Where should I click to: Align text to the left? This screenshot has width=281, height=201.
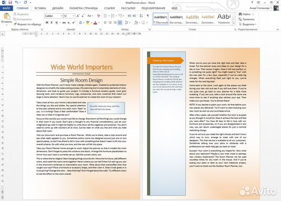point(105,23)
